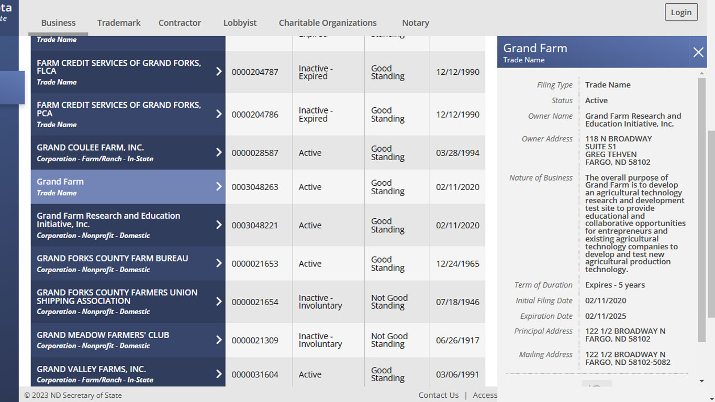Click system ID 0000204786

255,115
